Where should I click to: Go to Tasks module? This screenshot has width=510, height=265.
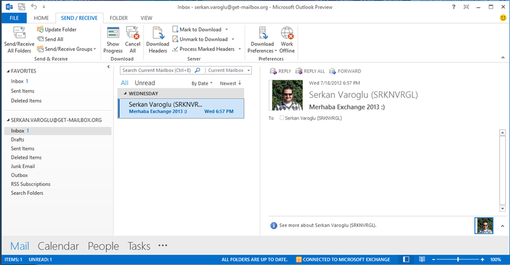[x=139, y=246]
